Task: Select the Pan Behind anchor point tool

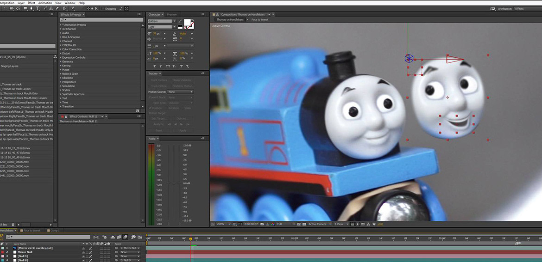Action: pos(18,8)
